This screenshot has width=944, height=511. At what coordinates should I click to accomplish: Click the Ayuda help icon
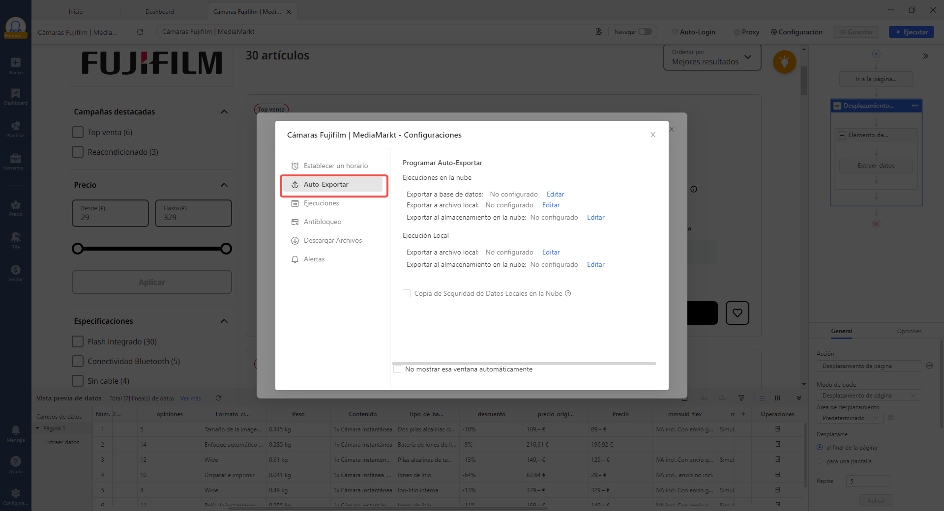[x=16, y=462]
